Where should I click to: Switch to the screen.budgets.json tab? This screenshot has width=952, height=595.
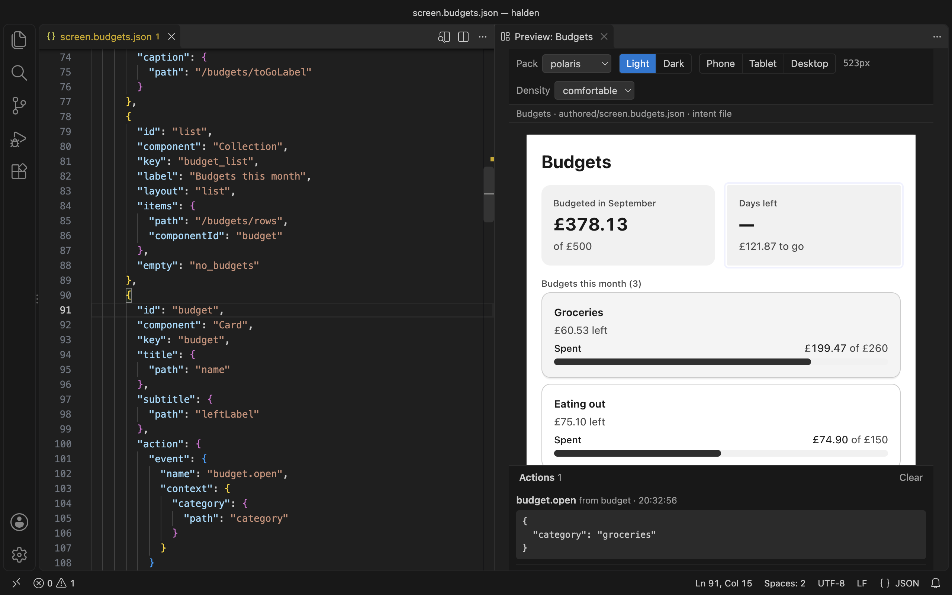point(109,36)
